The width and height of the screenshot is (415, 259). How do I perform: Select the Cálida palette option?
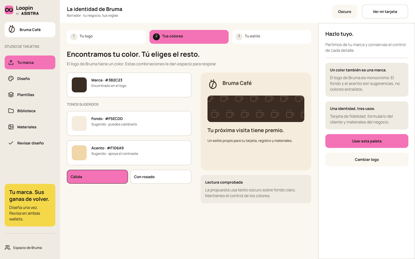(x=97, y=177)
